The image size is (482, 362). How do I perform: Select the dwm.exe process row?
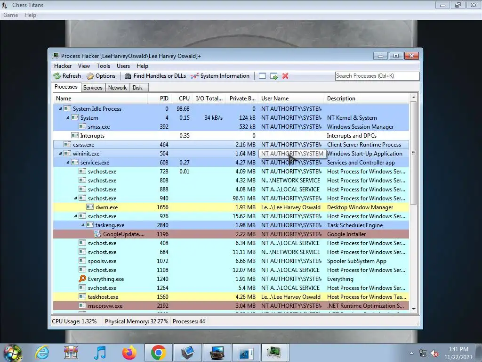pos(231,207)
